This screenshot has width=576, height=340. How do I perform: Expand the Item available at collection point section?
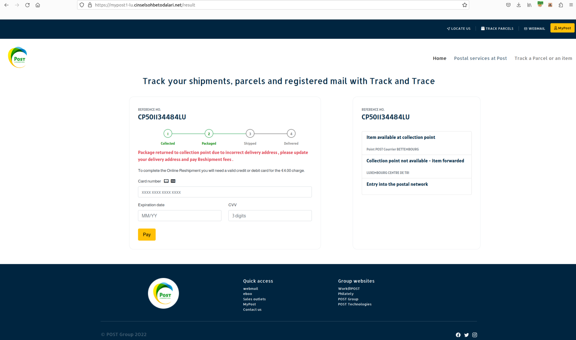pos(400,137)
